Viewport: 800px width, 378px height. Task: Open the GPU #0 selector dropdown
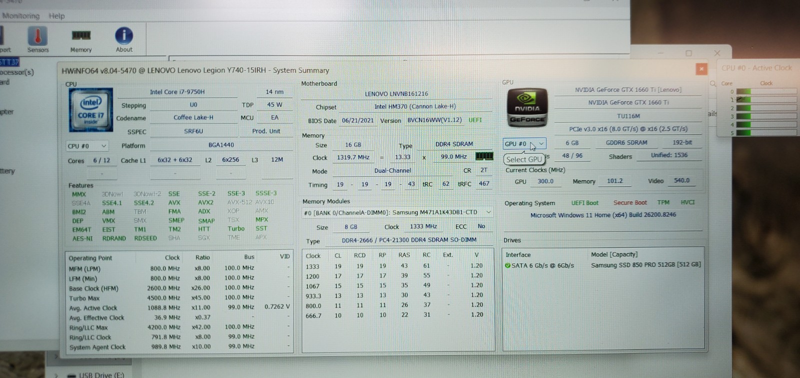pyautogui.click(x=524, y=144)
